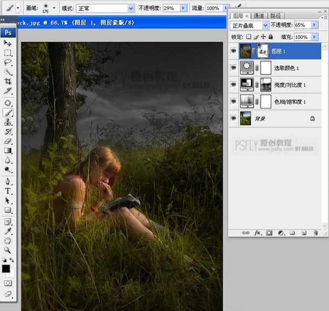Select the Pen tool

tap(8, 181)
